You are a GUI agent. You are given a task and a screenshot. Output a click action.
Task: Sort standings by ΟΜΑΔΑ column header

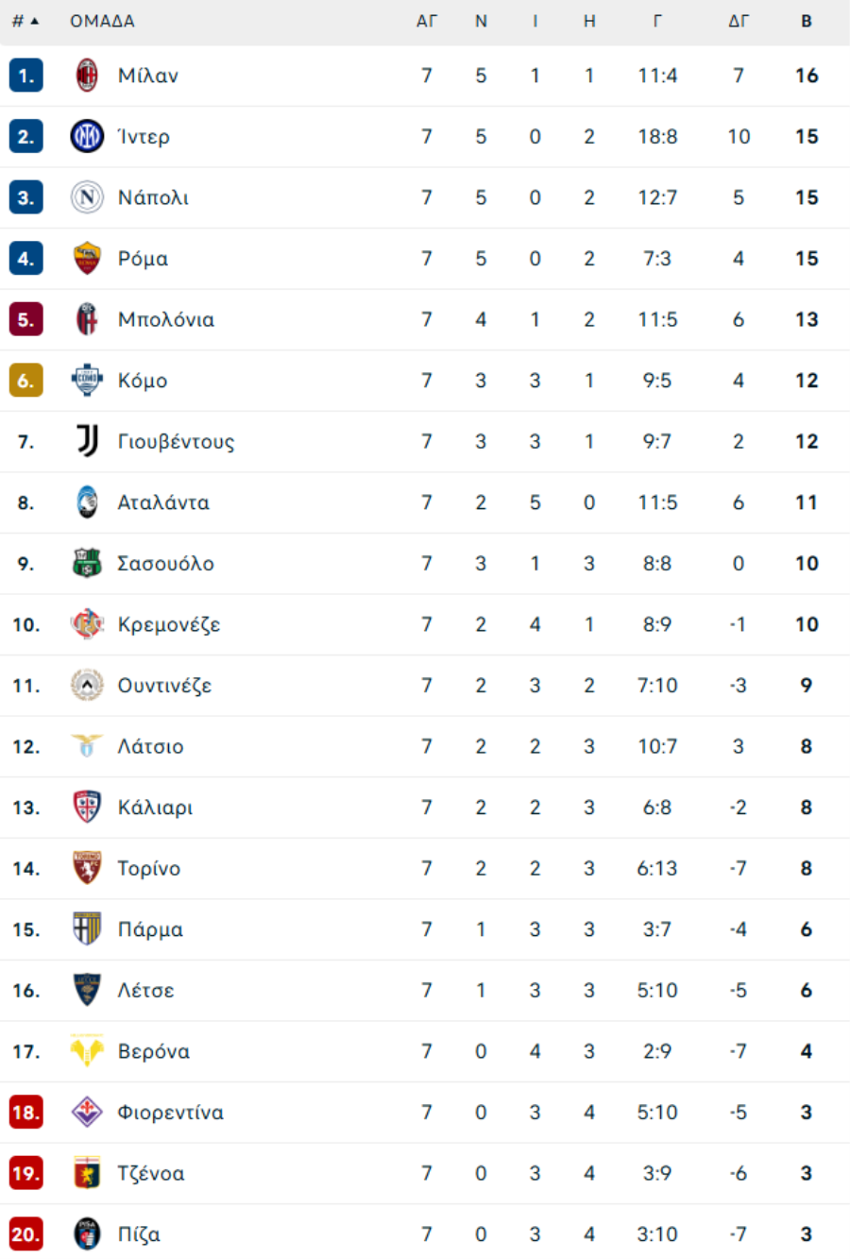click(102, 21)
